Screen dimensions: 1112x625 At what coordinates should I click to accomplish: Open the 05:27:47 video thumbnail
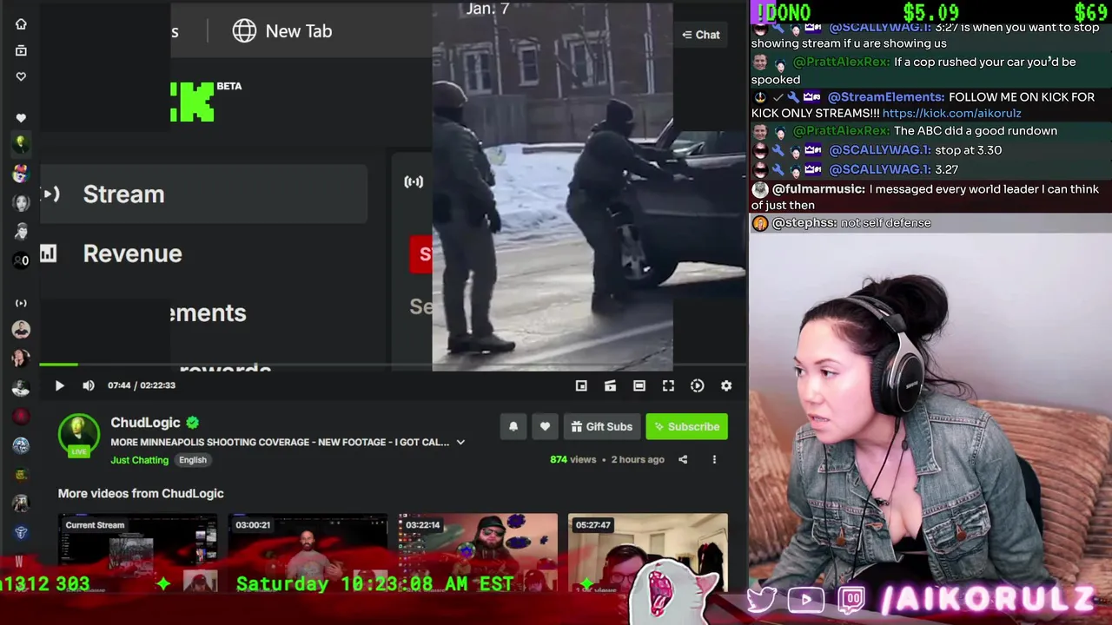[648, 552]
